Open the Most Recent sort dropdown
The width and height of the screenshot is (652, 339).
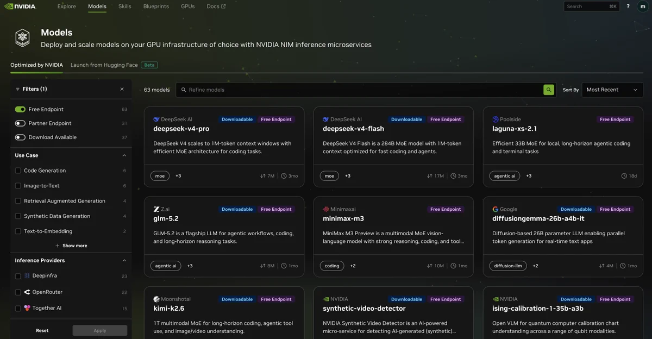click(612, 90)
